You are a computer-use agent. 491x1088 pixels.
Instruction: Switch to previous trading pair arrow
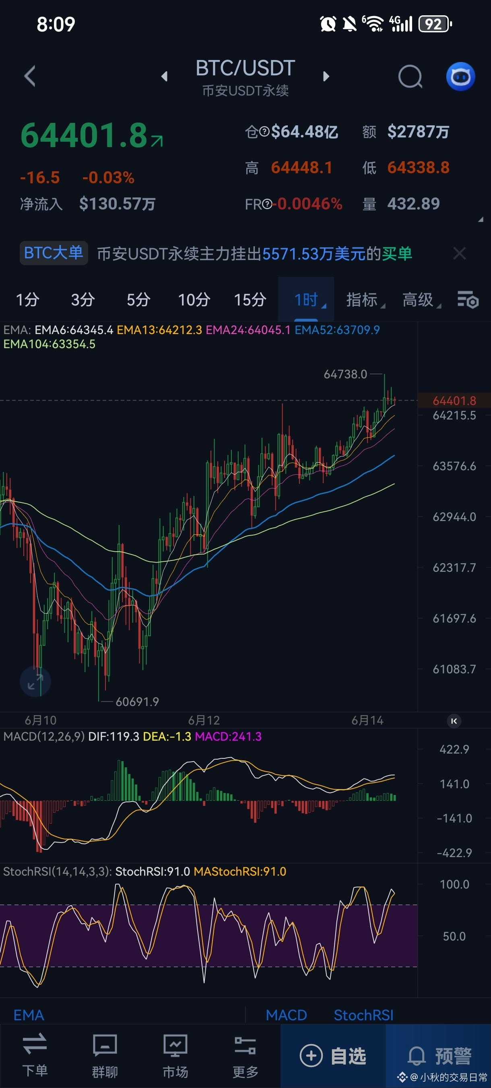point(165,77)
